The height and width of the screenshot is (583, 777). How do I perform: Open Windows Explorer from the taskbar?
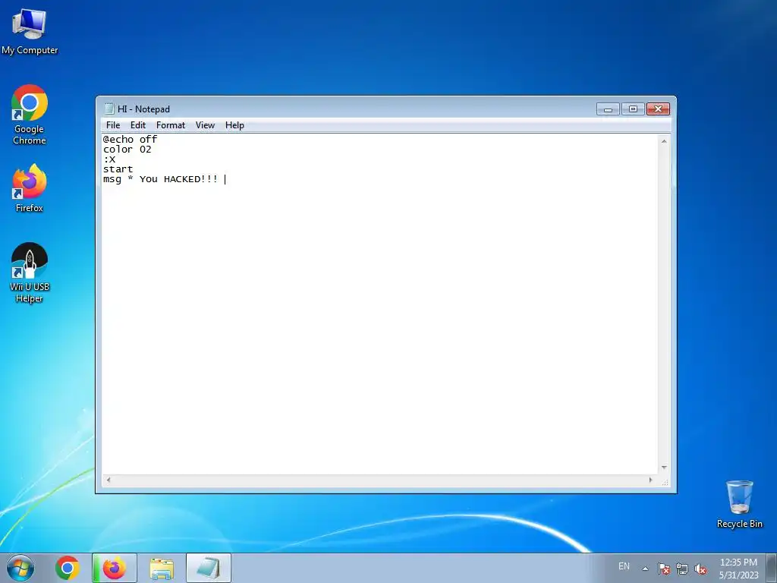coord(162,568)
